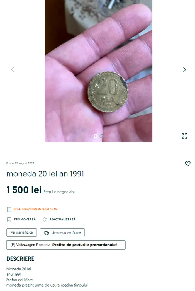
Task: Click the bookmark icon next to Promovează
Action: coord(9,219)
